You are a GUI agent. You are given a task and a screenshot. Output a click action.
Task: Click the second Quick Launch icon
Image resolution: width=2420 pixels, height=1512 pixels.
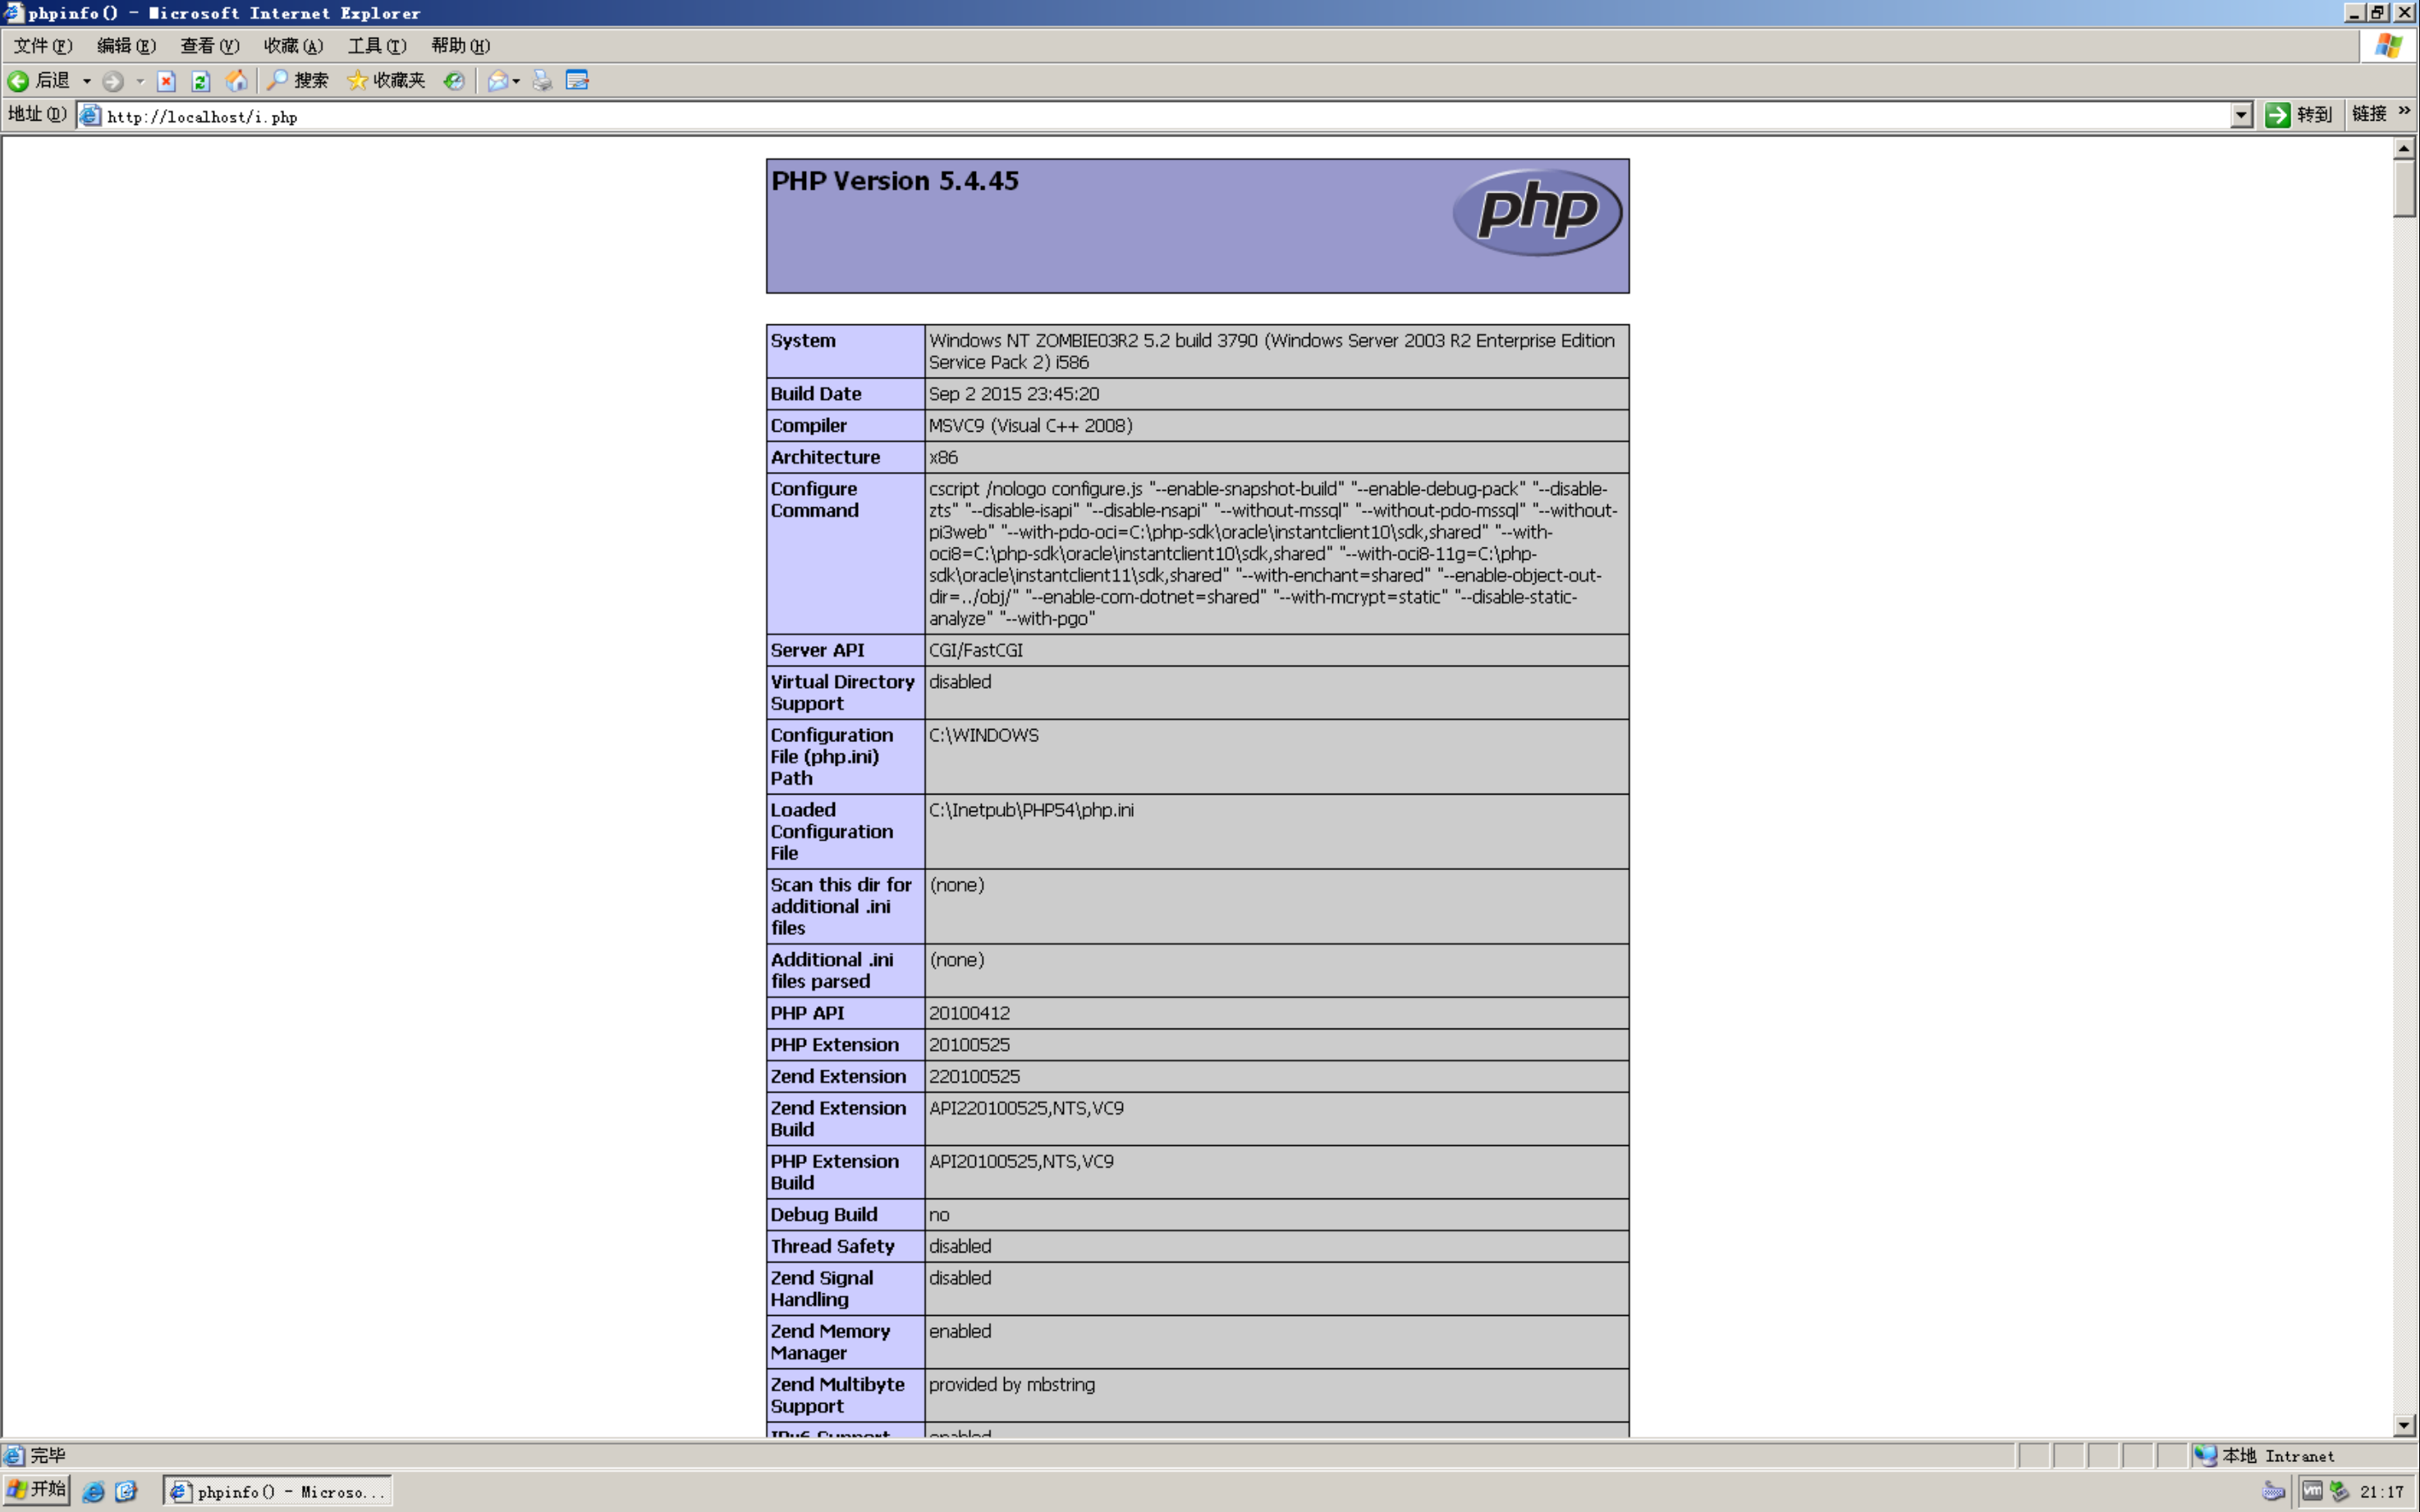pos(126,1491)
